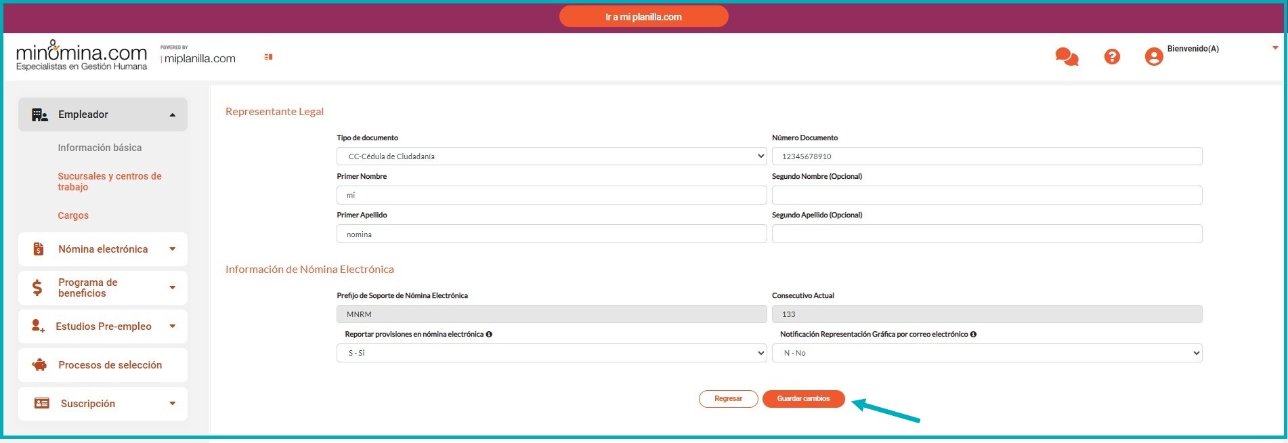Open the chat messages icon
1288x443 pixels.
coord(1067,57)
